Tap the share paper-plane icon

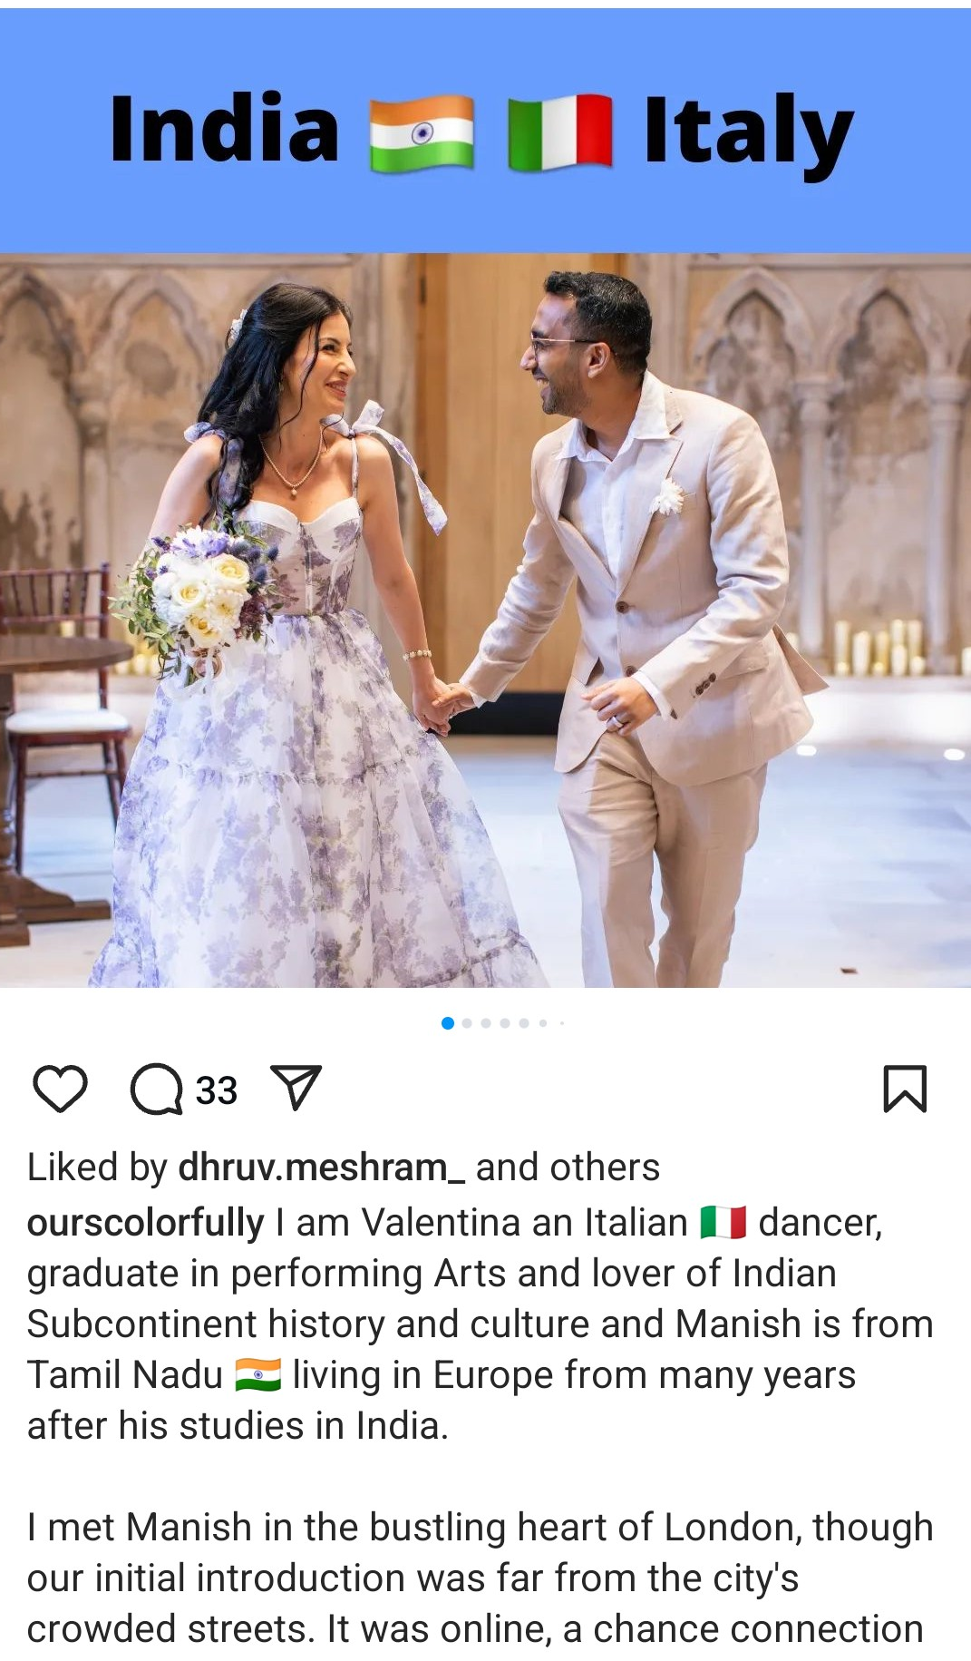click(296, 1088)
